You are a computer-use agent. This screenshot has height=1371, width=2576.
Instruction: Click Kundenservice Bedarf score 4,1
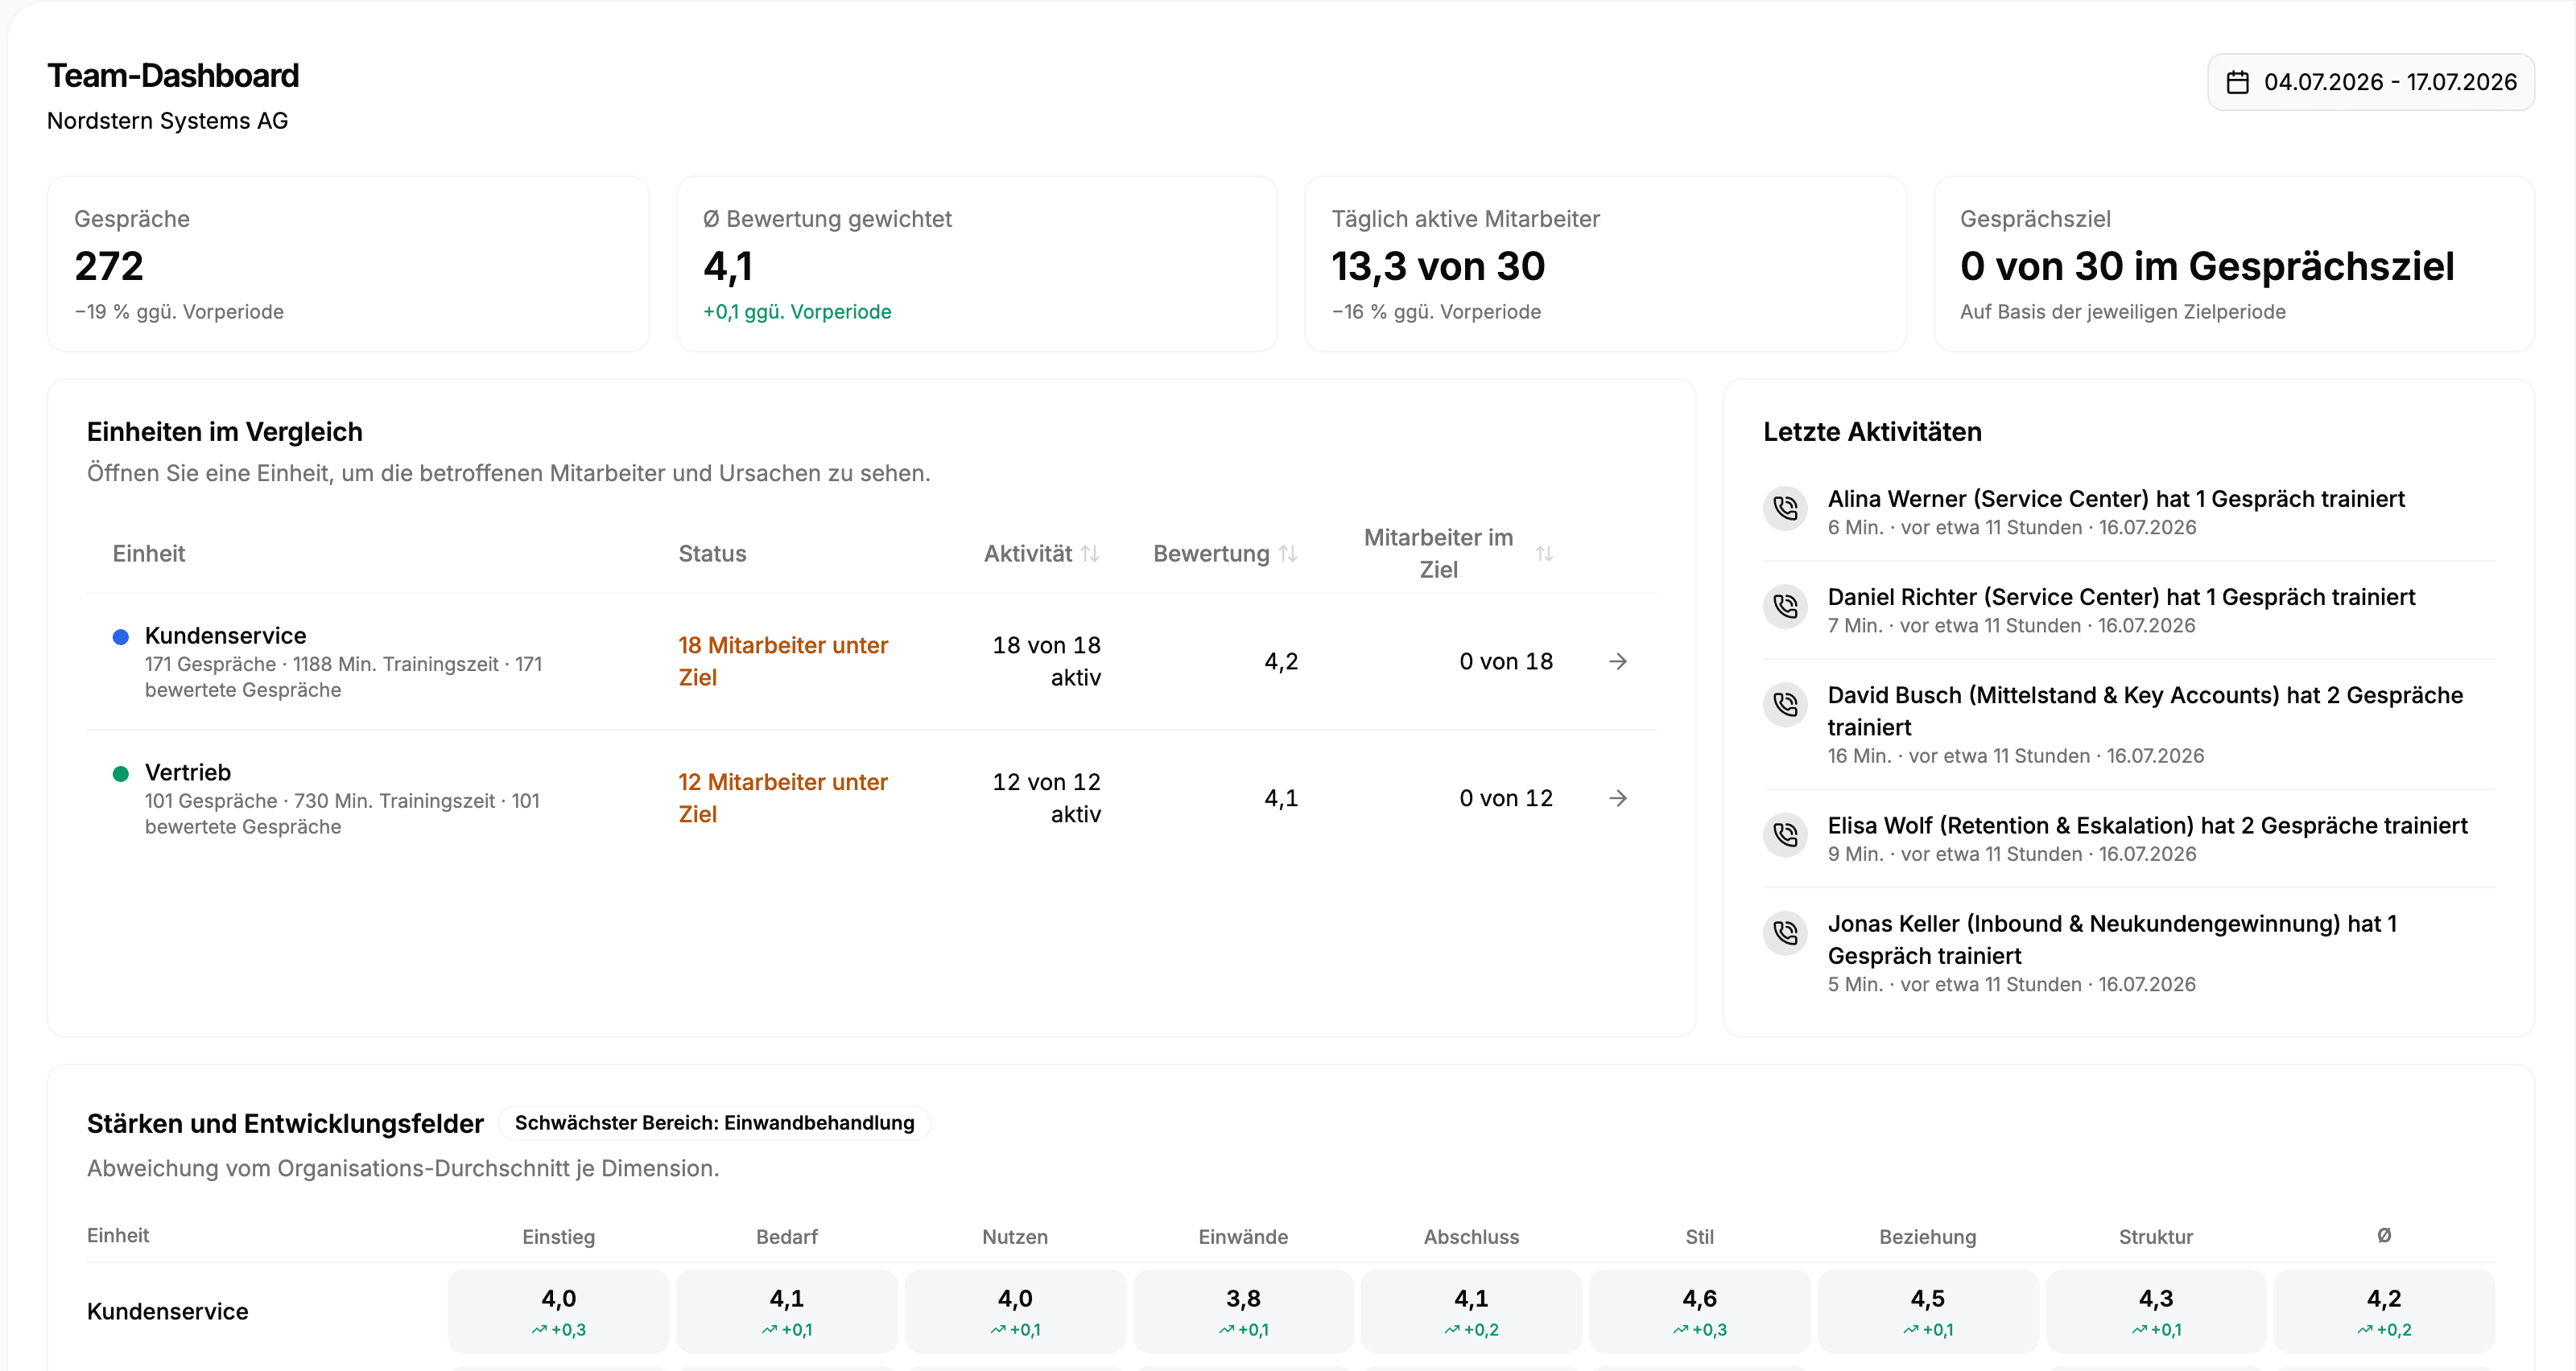click(787, 1311)
